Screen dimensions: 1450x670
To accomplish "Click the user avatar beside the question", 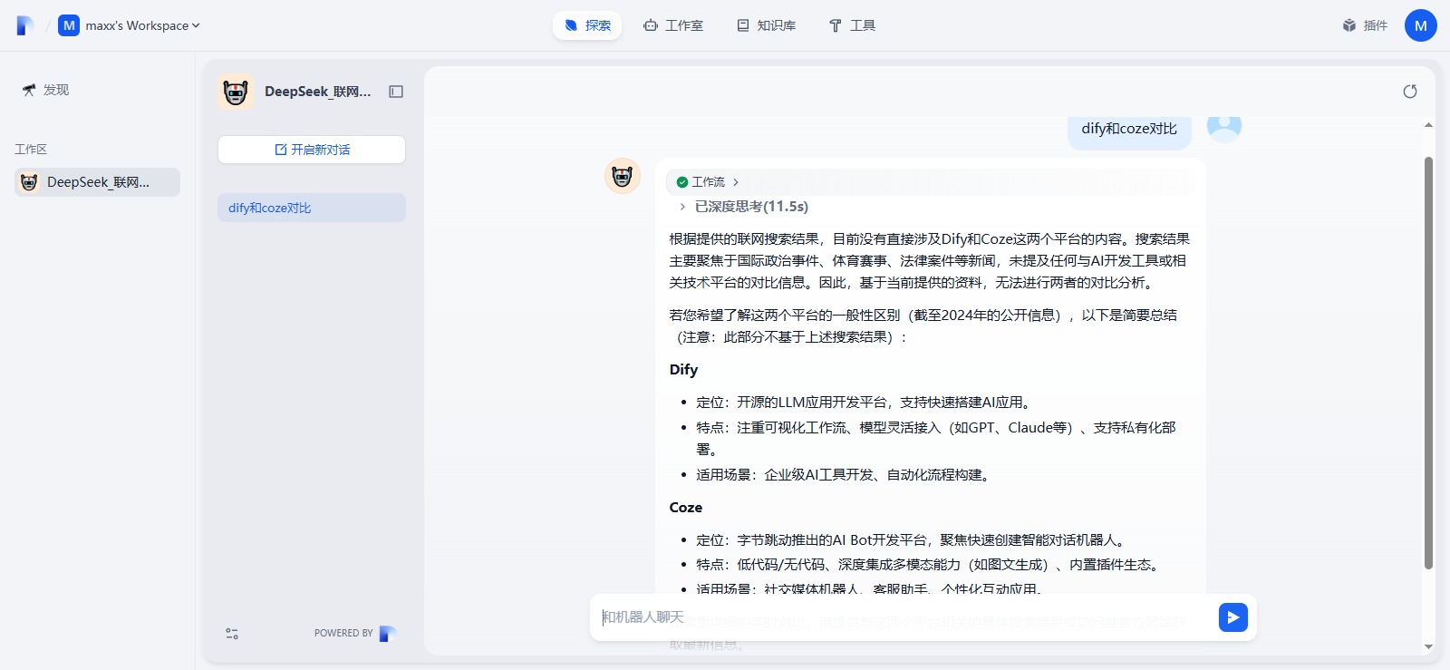I will tap(1224, 129).
